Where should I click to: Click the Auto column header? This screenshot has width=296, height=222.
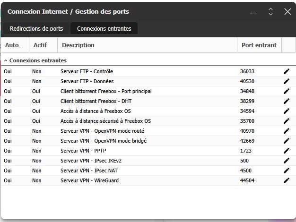click(14, 45)
